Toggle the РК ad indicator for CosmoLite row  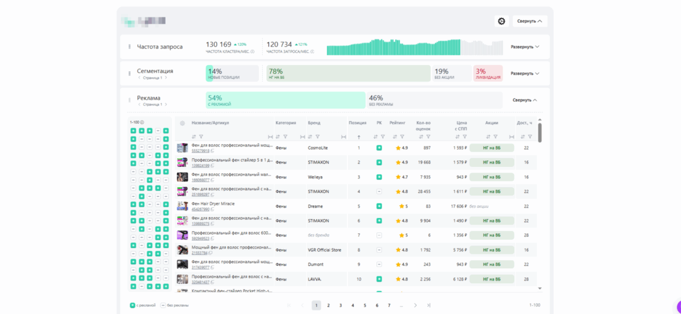[x=379, y=148]
